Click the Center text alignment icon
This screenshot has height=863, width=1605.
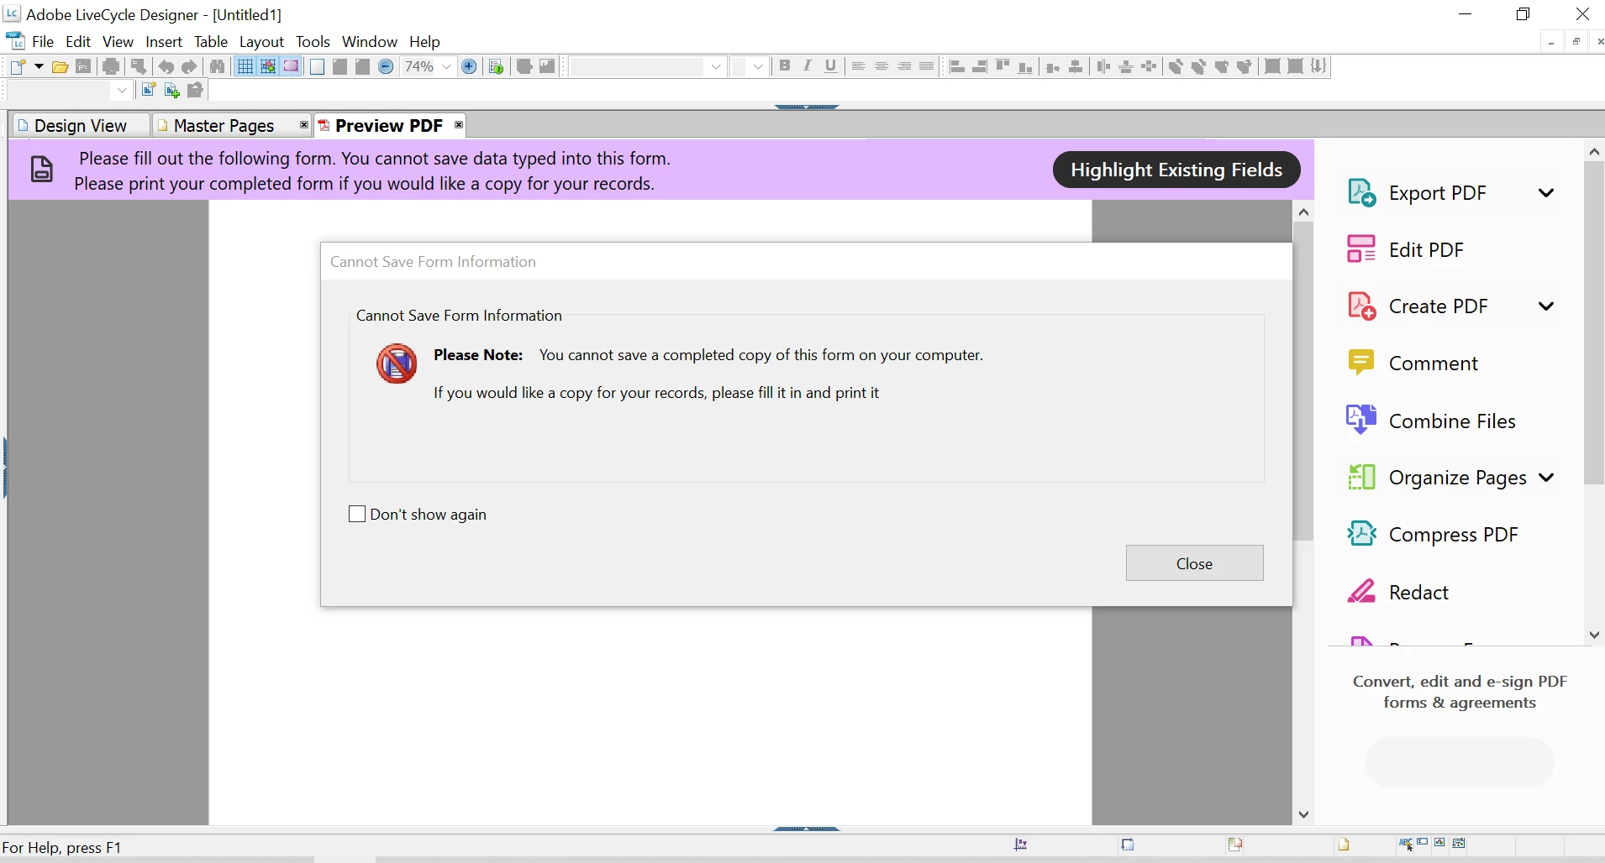[x=881, y=66]
